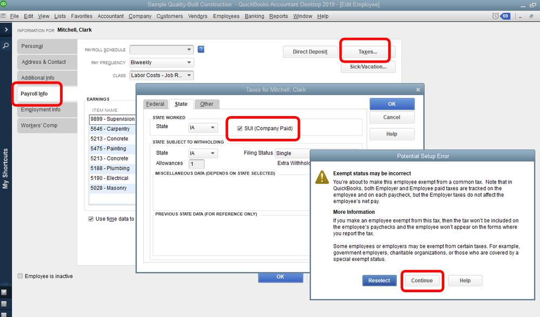Open the search magnifier in sidebar
This screenshot has height=317, width=540.
[6, 45]
